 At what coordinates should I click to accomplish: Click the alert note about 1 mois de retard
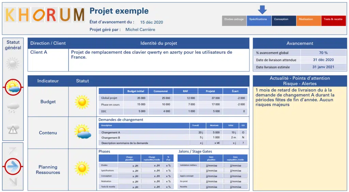(x=295, y=97)
